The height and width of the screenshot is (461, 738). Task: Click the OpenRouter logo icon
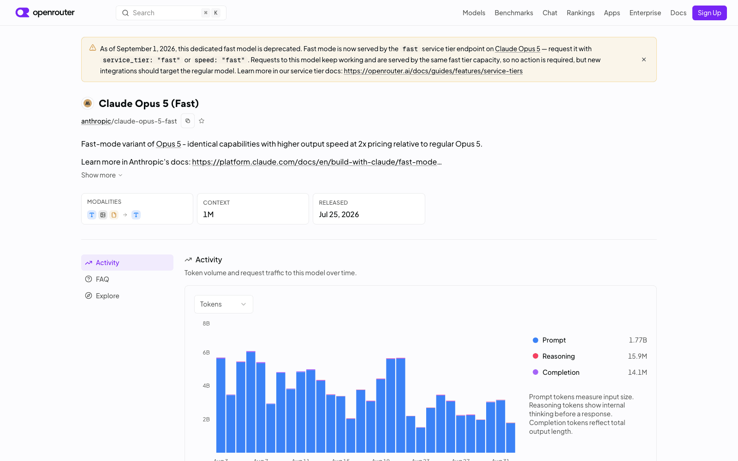[22, 12]
